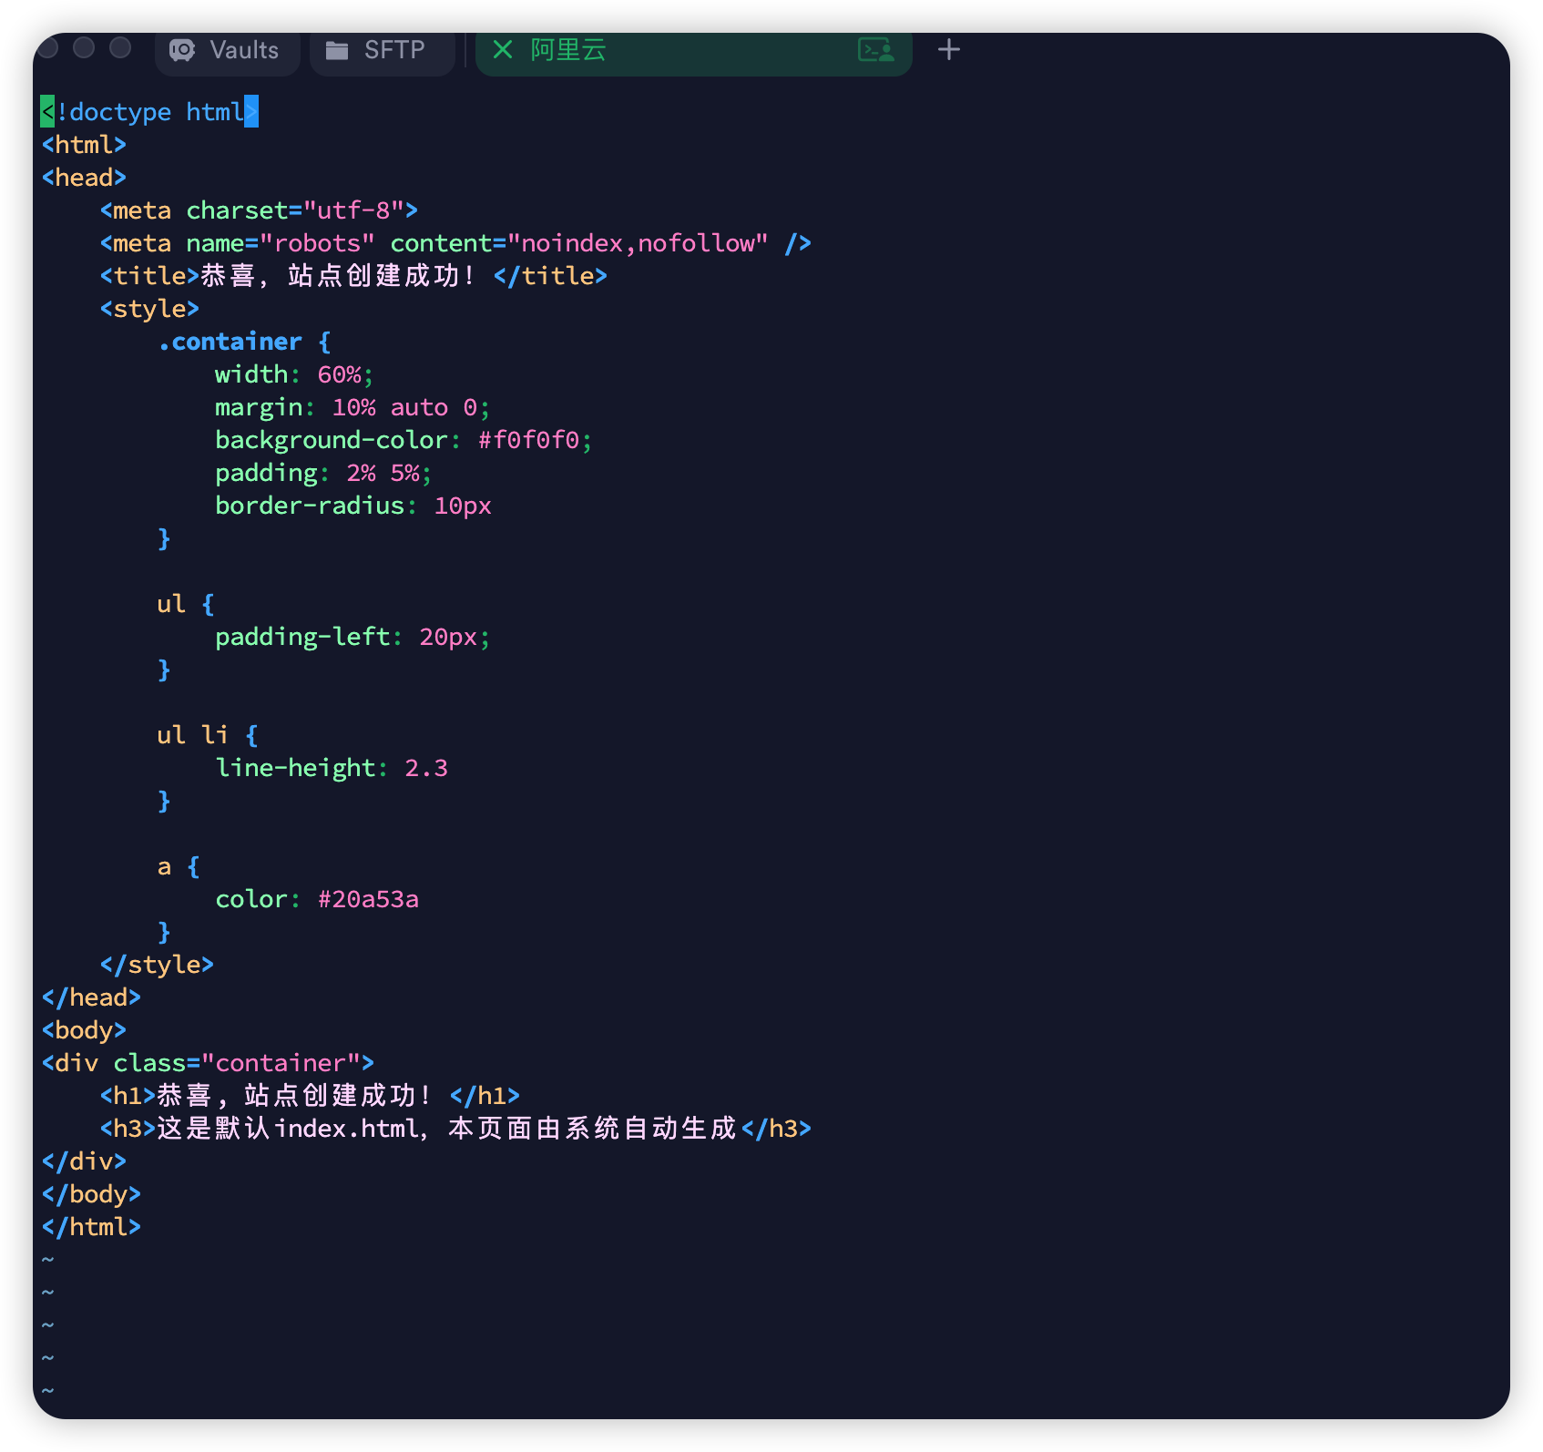Open a new tab with plus icon
The image size is (1543, 1452).
pos(948,49)
